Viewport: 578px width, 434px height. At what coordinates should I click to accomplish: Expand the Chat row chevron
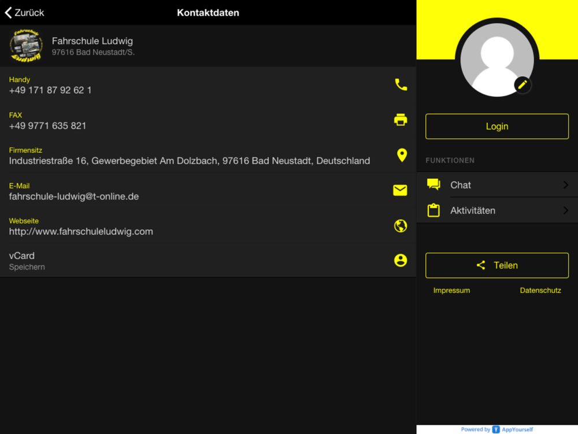click(566, 185)
